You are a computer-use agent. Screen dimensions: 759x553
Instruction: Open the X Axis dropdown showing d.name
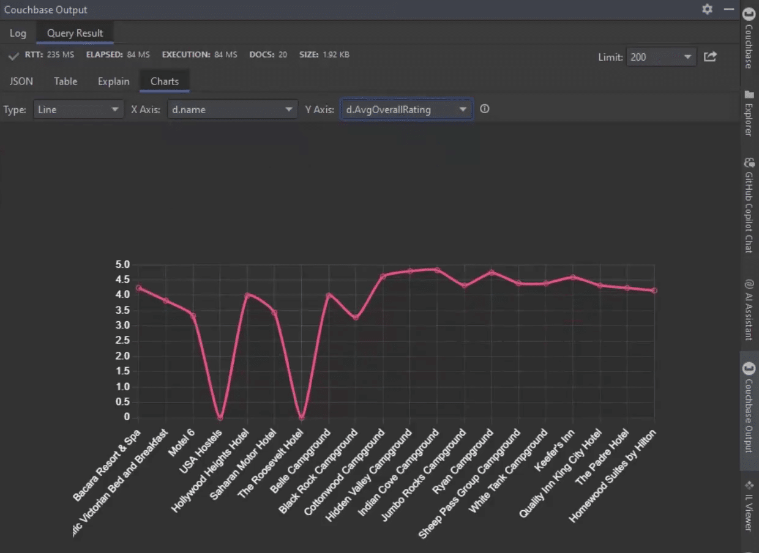point(232,109)
